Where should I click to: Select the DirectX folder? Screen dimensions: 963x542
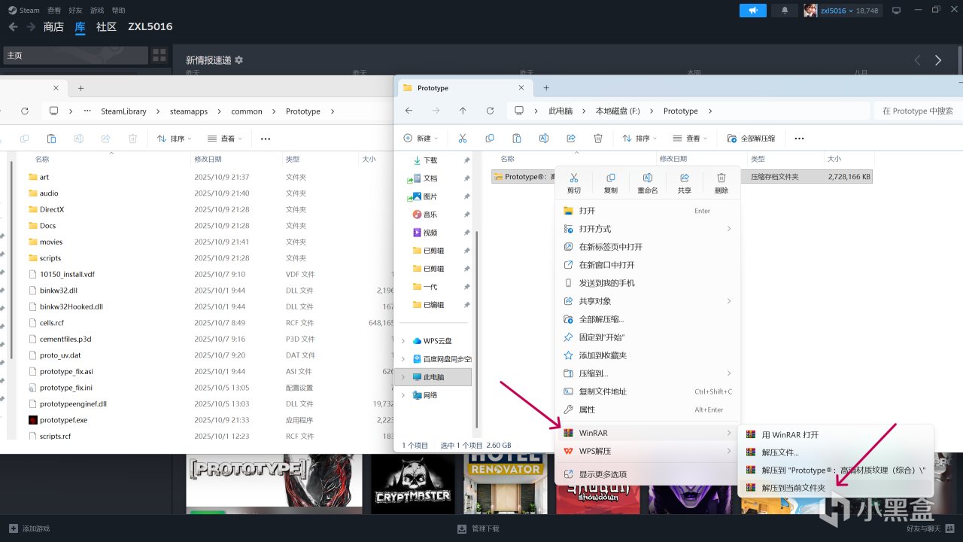point(52,209)
